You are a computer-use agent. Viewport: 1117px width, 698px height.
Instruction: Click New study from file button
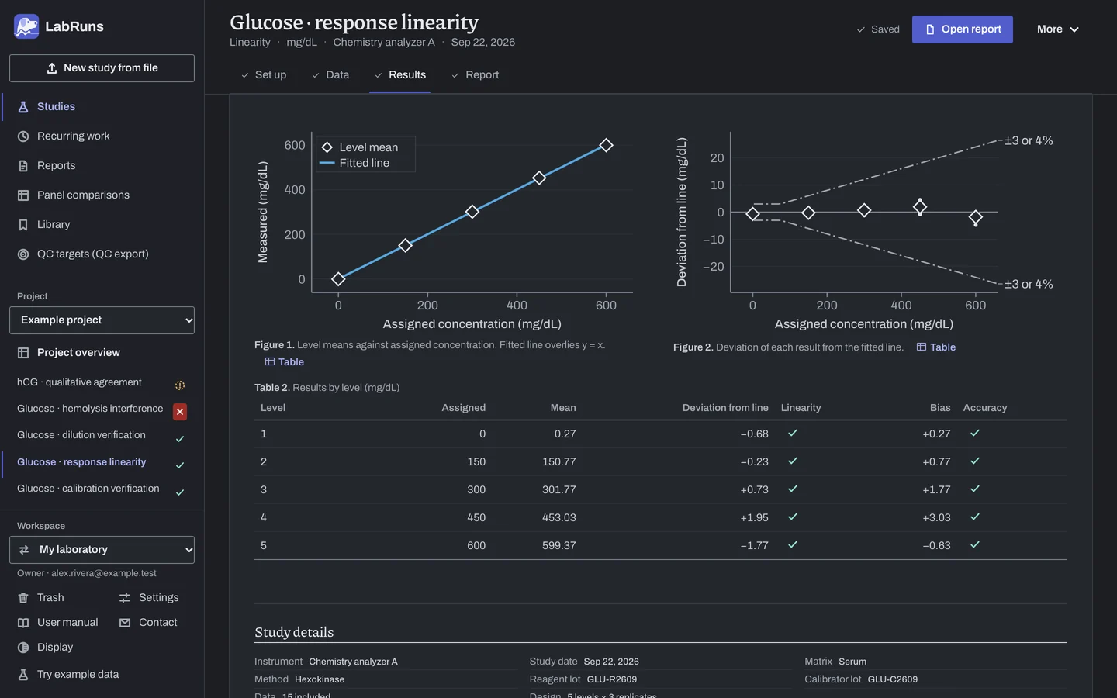tap(102, 68)
